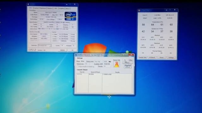Click the Instructions field in CPU-Z

57,29
